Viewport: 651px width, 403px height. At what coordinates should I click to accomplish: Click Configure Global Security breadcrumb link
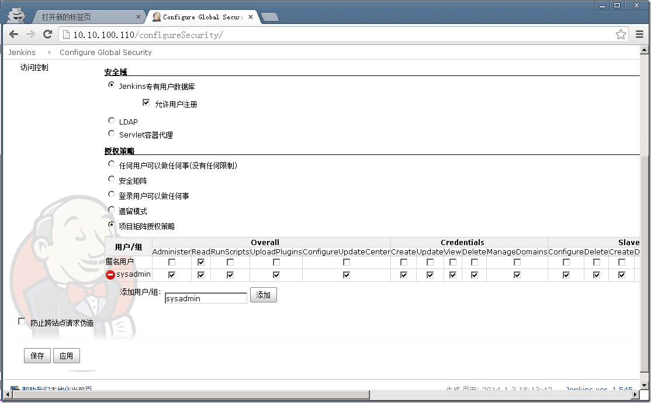(x=105, y=52)
